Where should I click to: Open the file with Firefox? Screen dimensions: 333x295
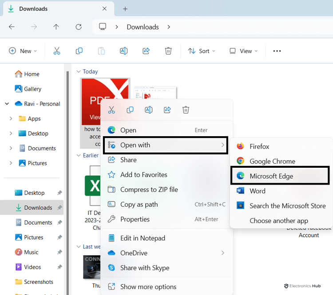pyautogui.click(x=281, y=146)
